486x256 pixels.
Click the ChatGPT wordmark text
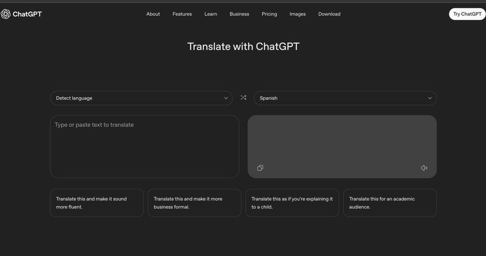click(x=27, y=14)
